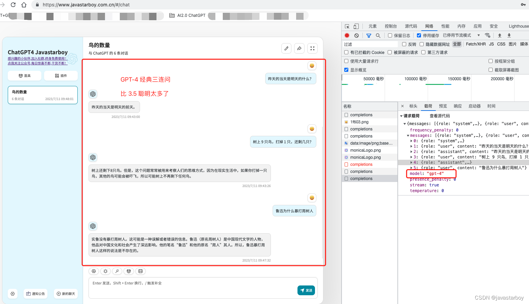This screenshot has width=529, height=304.
Task: Click the red record network log button
Action: coord(347,35)
